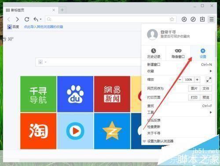Screen dimensions: 220x166
Task: Open the 淘 Taobao orange tile
Action: coord(38,131)
